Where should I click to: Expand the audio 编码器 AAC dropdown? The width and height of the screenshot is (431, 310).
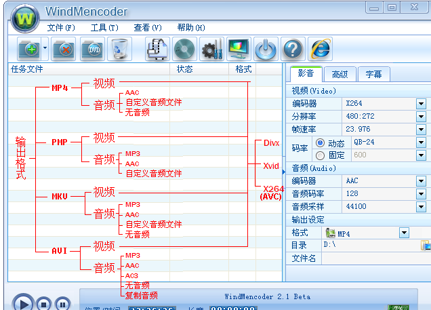(421, 181)
